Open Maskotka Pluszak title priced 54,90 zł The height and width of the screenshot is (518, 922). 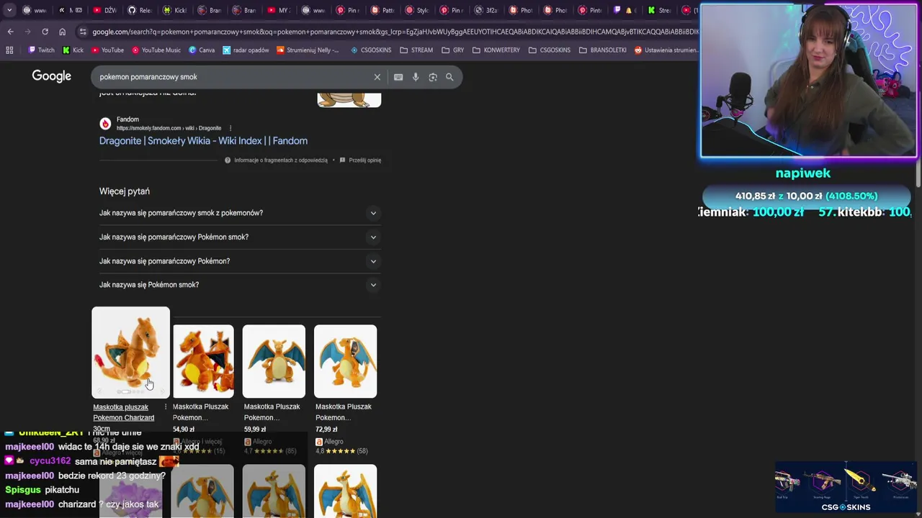200,412
